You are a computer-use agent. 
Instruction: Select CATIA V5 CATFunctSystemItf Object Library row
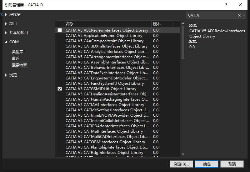coord(118,83)
